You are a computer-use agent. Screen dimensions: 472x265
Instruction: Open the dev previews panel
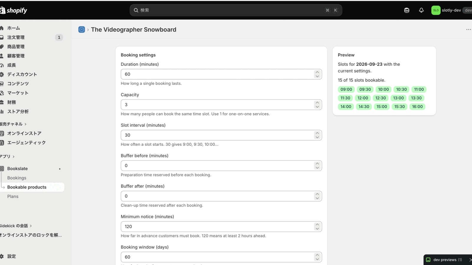pos(448,260)
